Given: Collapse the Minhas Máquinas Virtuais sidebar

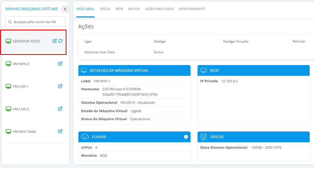Looking at the screenshot, I should 65,9.
